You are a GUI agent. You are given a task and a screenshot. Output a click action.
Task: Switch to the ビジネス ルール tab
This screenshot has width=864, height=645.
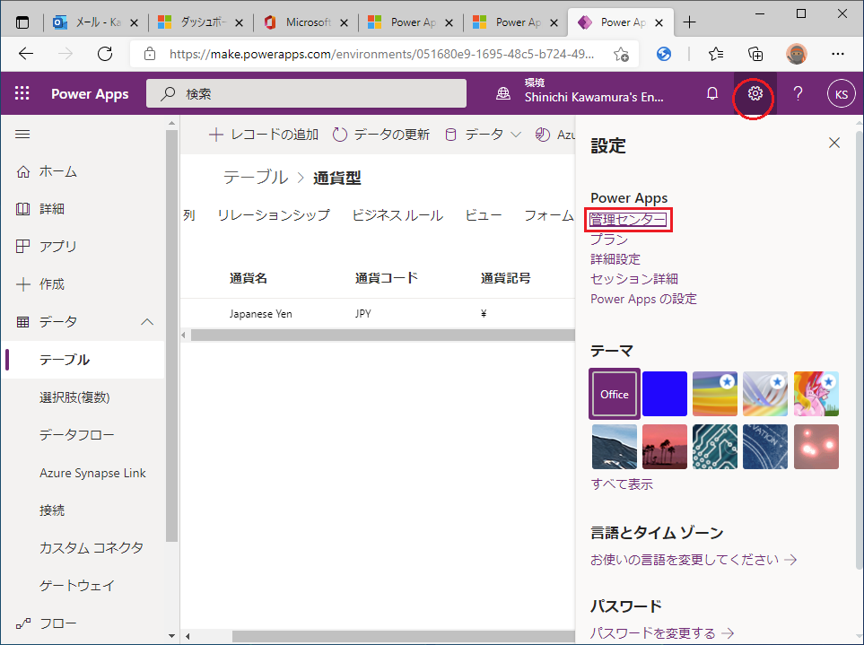(x=397, y=214)
